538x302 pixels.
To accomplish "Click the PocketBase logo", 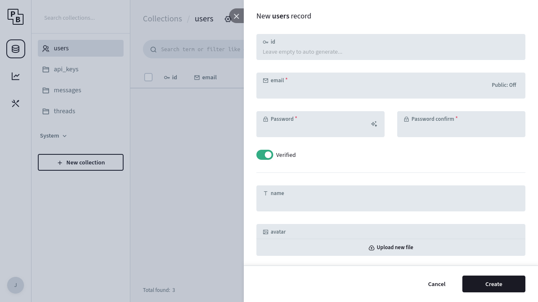I will click(x=16, y=17).
